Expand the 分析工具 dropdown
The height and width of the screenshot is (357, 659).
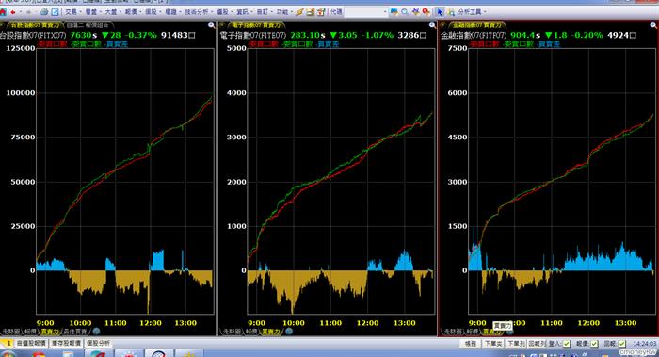tap(472, 12)
